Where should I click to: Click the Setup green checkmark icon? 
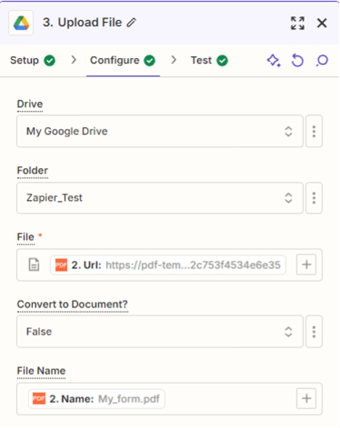click(50, 60)
